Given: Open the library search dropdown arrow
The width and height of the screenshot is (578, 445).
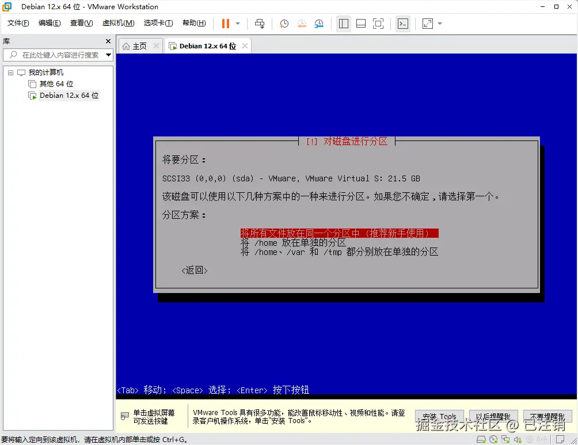Looking at the screenshot, I should click(108, 55).
